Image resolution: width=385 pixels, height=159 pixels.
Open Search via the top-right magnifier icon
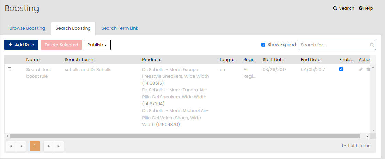[x=335, y=8]
